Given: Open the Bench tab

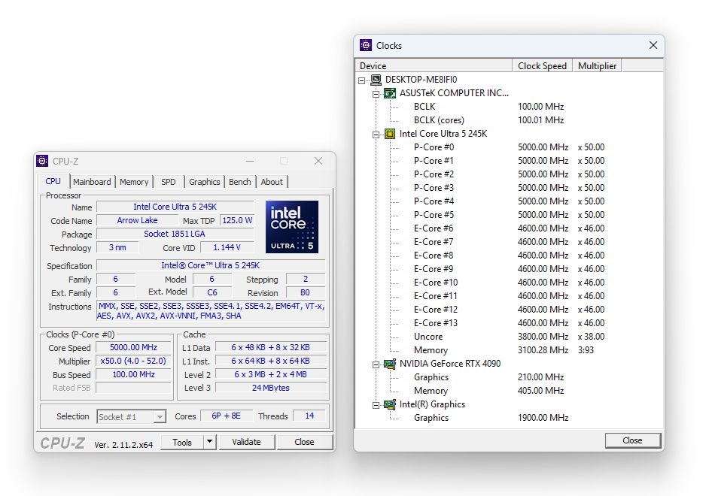Looking at the screenshot, I should click(240, 182).
